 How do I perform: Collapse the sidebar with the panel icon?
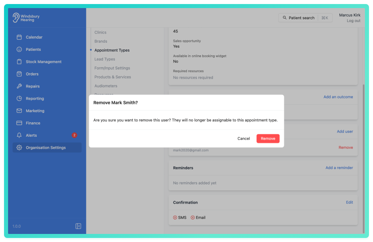click(x=78, y=226)
